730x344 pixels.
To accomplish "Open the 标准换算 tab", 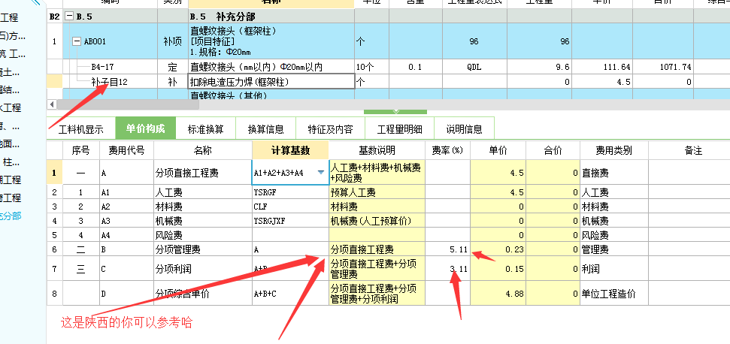I will [x=206, y=128].
